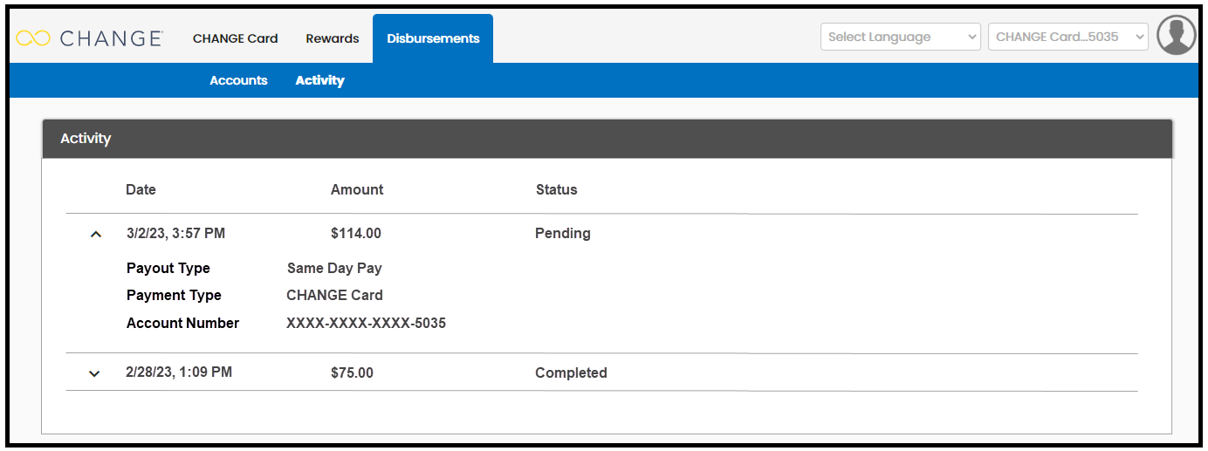The image size is (1208, 451).
Task: Select the Completed status text
Action: 571,372
